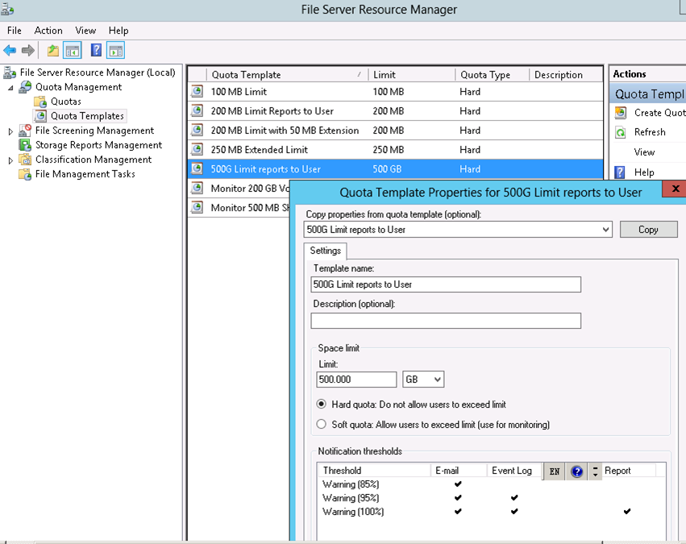Click the Quota Type column header

pos(493,75)
